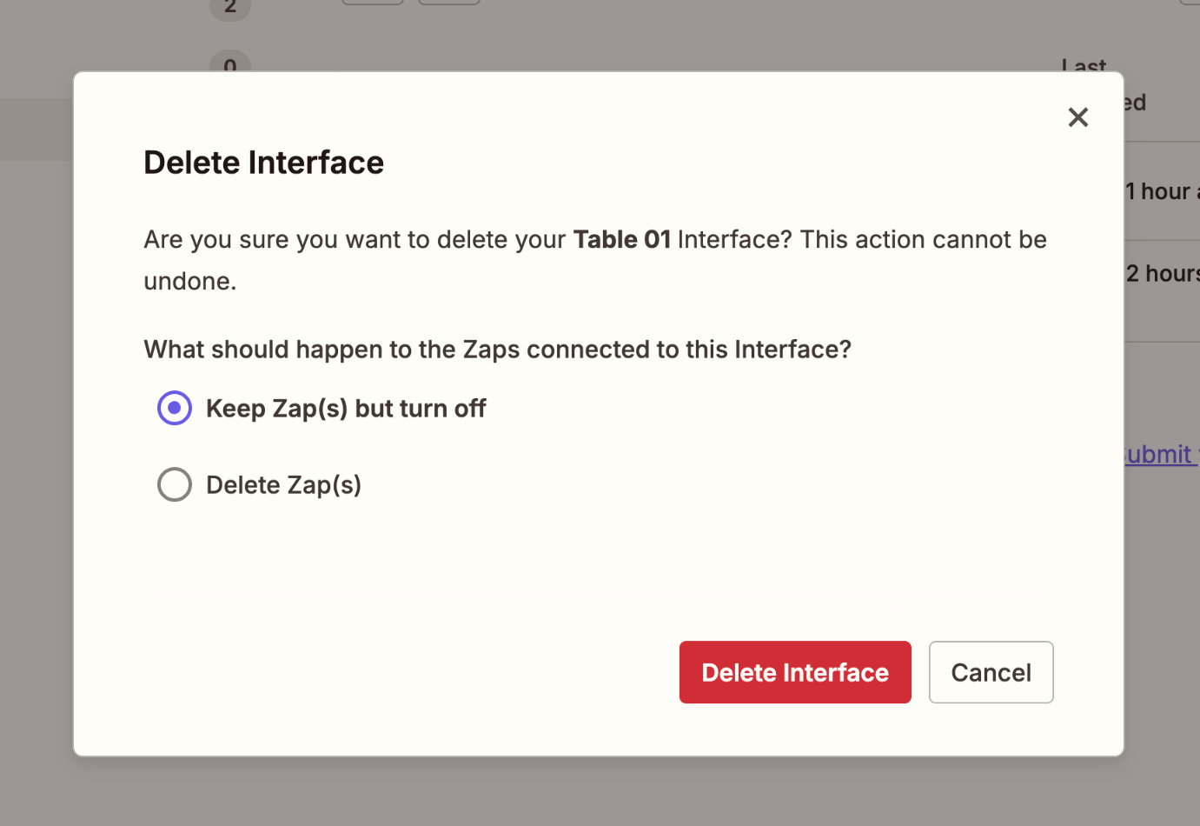The image size is (1200, 826).
Task: Click the '1 hour' row entry in background
Action: pos(1161,191)
